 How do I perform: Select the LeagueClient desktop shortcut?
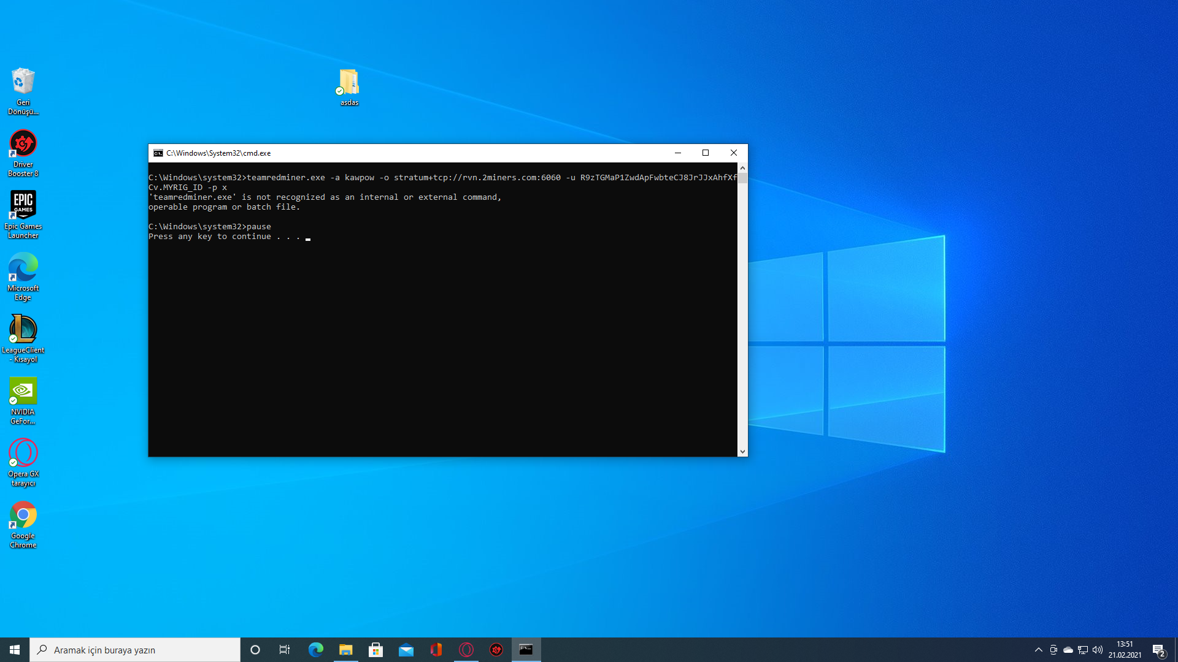tap(23, 339)
